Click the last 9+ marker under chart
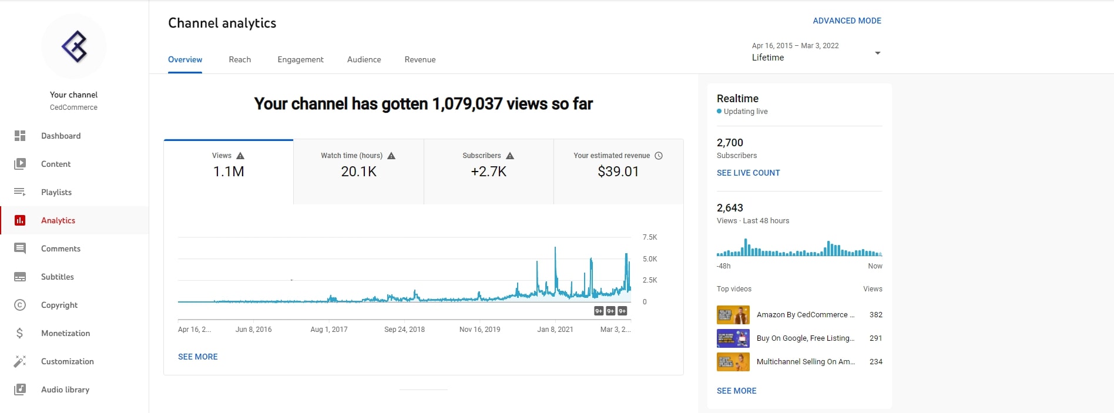Viewport: 1114px width, 413px height. (x=622, y=311)
